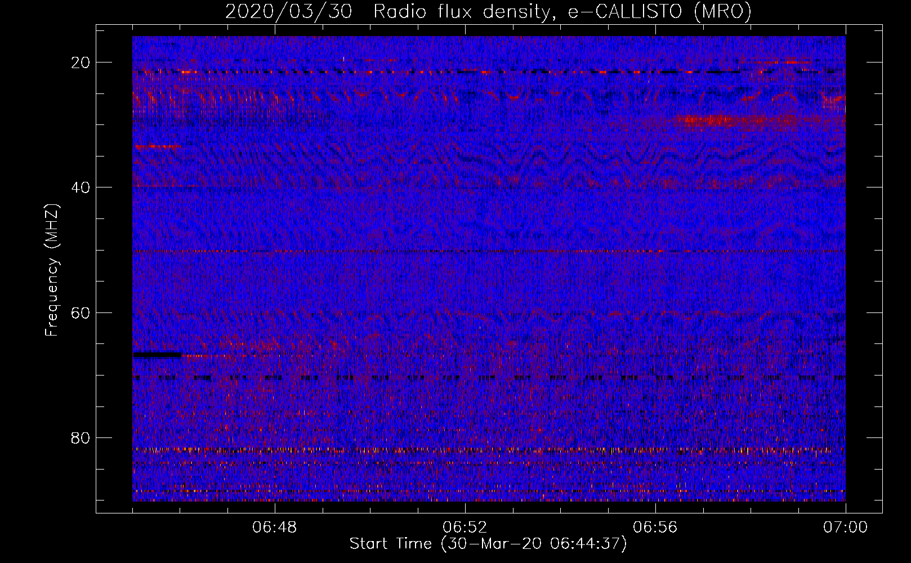Screen dimensions: 911x563
Task: Click the plot title "2020/03/30 Radio flux density, e-CALLISTO (MRO)"
Action: 488,11
